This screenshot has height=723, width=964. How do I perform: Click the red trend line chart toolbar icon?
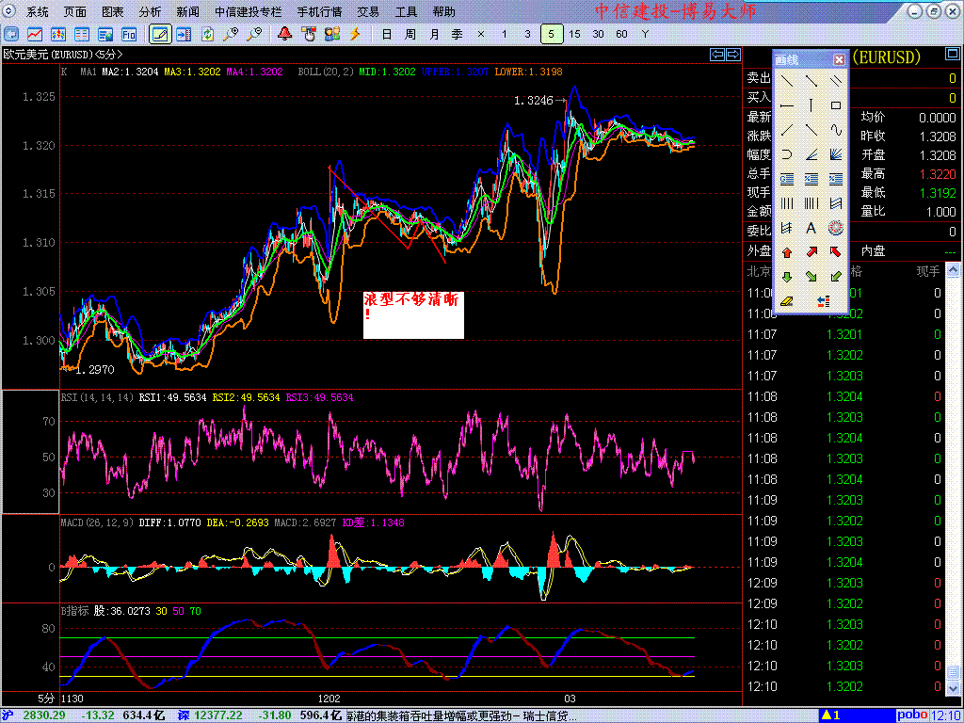pyautogui.click(x=35, y=34)
